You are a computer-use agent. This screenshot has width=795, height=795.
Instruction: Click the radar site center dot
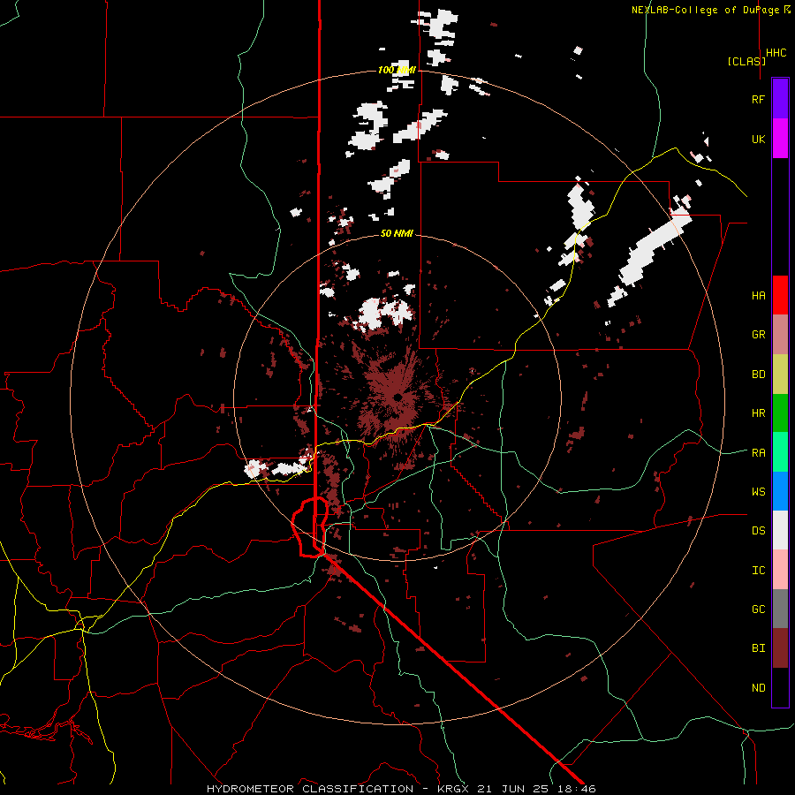click(398, 397)
